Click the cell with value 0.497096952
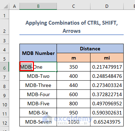The width and height of the screenshot is (135, 131). (107, 104)
